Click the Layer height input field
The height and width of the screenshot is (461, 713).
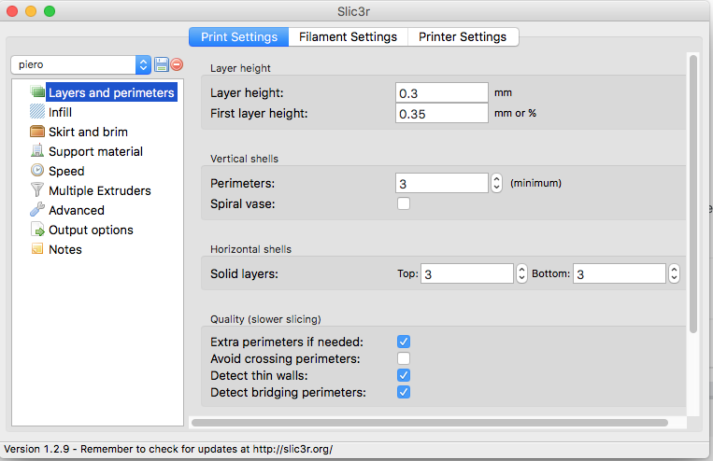pos(441,92)
